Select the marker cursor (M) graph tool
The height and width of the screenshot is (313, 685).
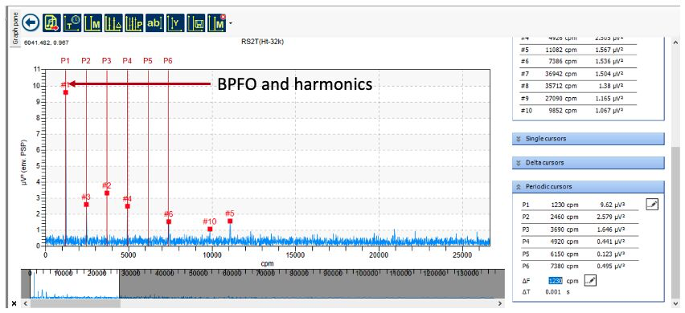click(92, 23)
